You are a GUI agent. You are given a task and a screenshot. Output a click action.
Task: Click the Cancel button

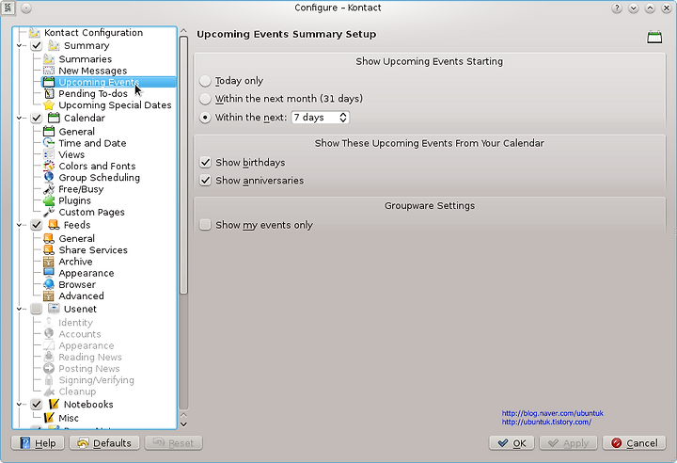[635, 443]
